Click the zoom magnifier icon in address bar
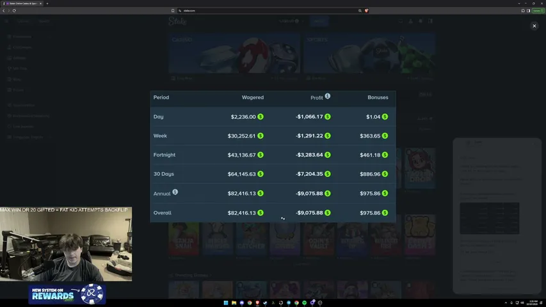546x307 pixels. (360, 10)
